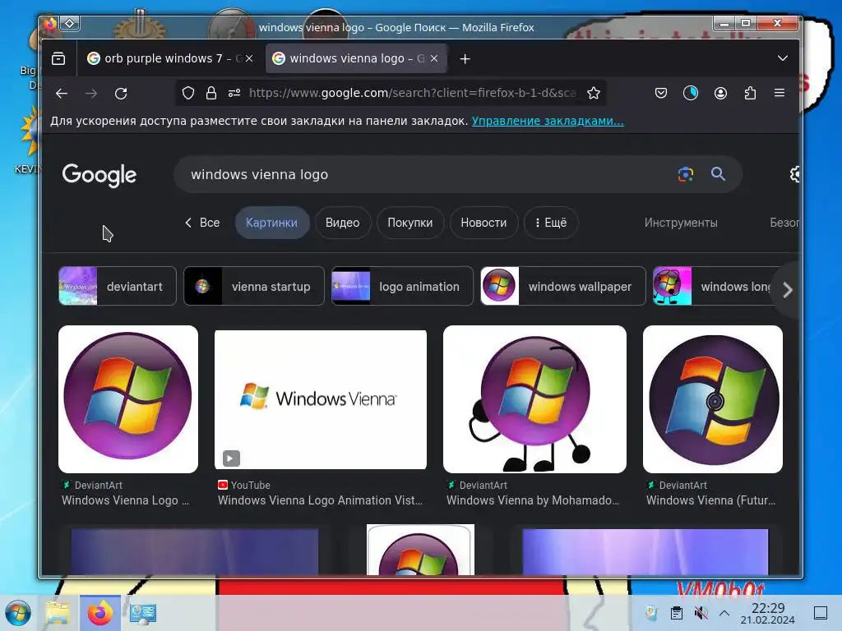Filter by vienna startup chip

point(254,287)
